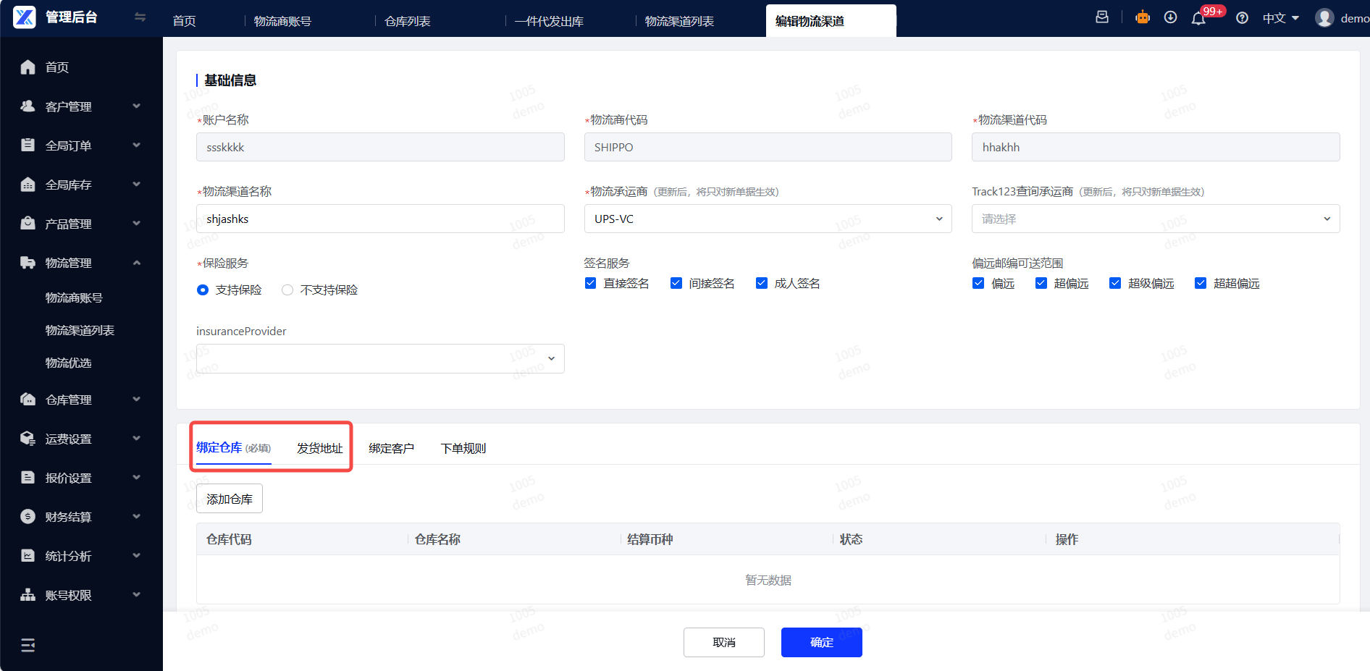Image resolution: width=1370 pixels, height=671 pixels.
Task: Click the 确定 confirm button
Action: point(822,642)
